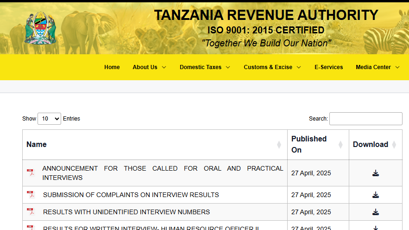Click the ISO 9001: 2015 Certified text
Viewport: 409px width, 230px height.
266,30
